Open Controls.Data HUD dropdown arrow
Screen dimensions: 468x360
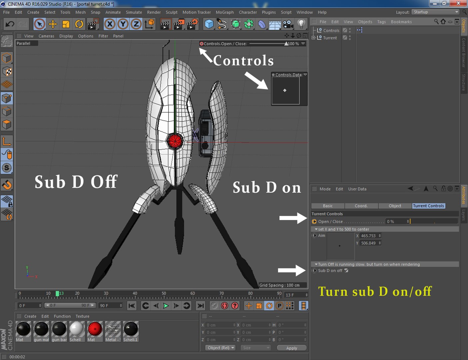(x=305, y=75)
